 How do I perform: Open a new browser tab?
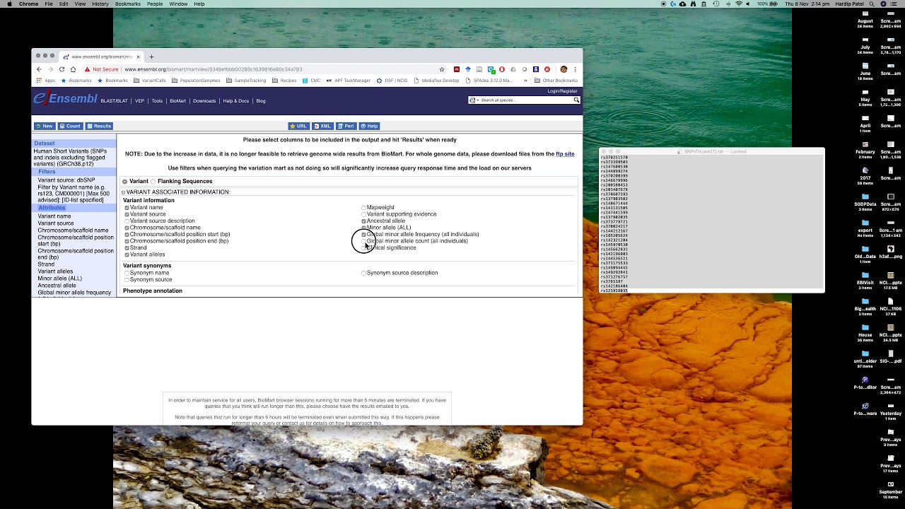(151, 57)
